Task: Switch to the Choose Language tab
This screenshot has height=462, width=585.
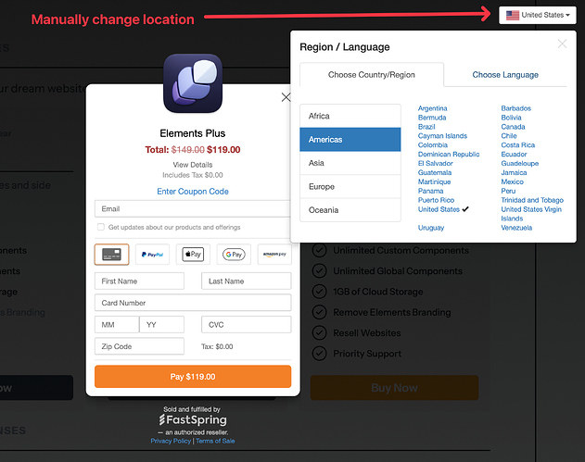Action: 505,75
